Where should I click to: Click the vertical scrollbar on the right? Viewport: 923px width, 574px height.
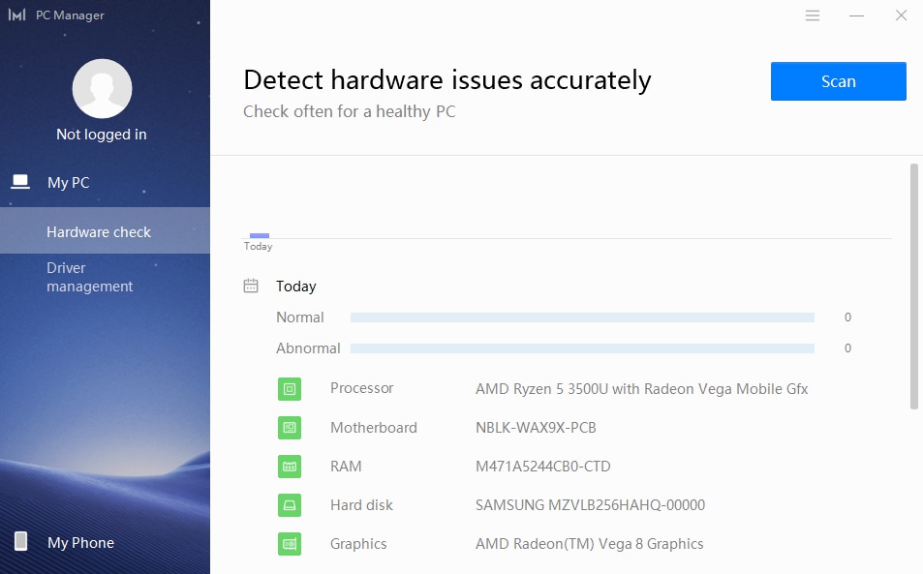click(914, 286)
